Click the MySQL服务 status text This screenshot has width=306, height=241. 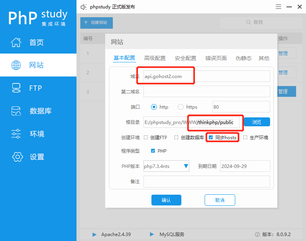click(172, 234)
